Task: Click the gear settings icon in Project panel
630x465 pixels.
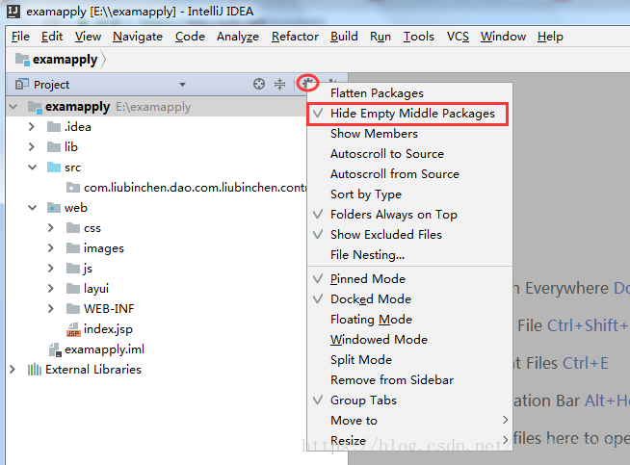Action: click(x=307, y=83)
